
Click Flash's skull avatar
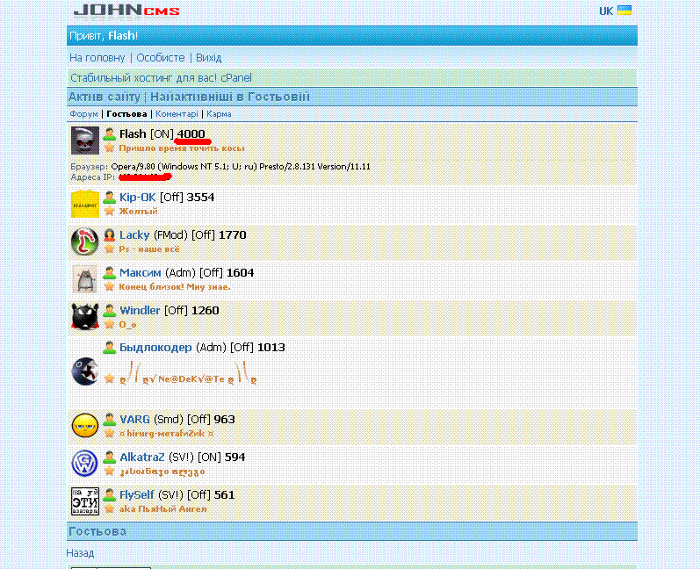click(84, 140)
